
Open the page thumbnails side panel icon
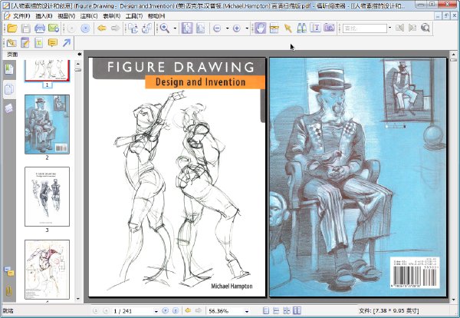[9, 89]
